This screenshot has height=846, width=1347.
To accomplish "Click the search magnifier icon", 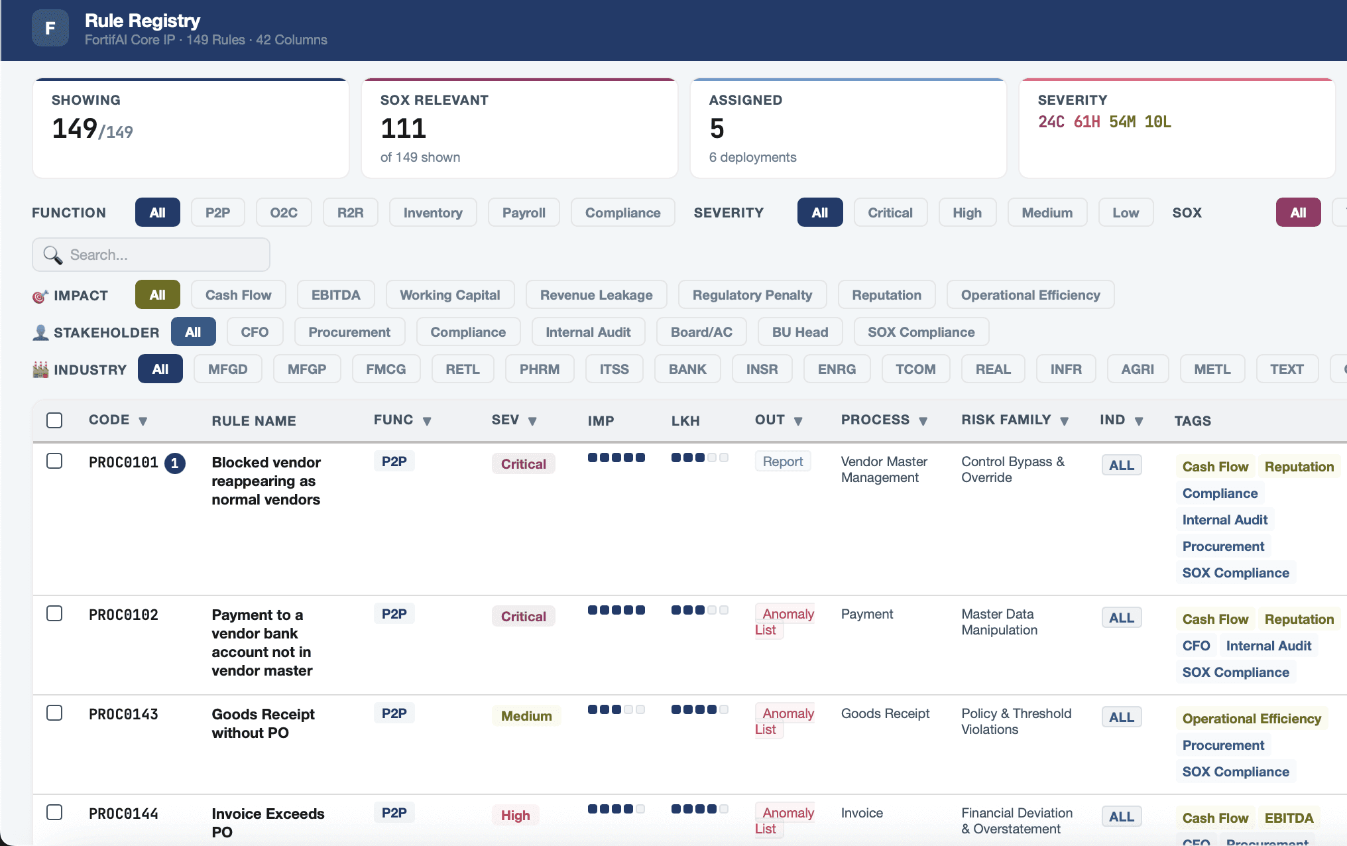I will coord(52,255).
